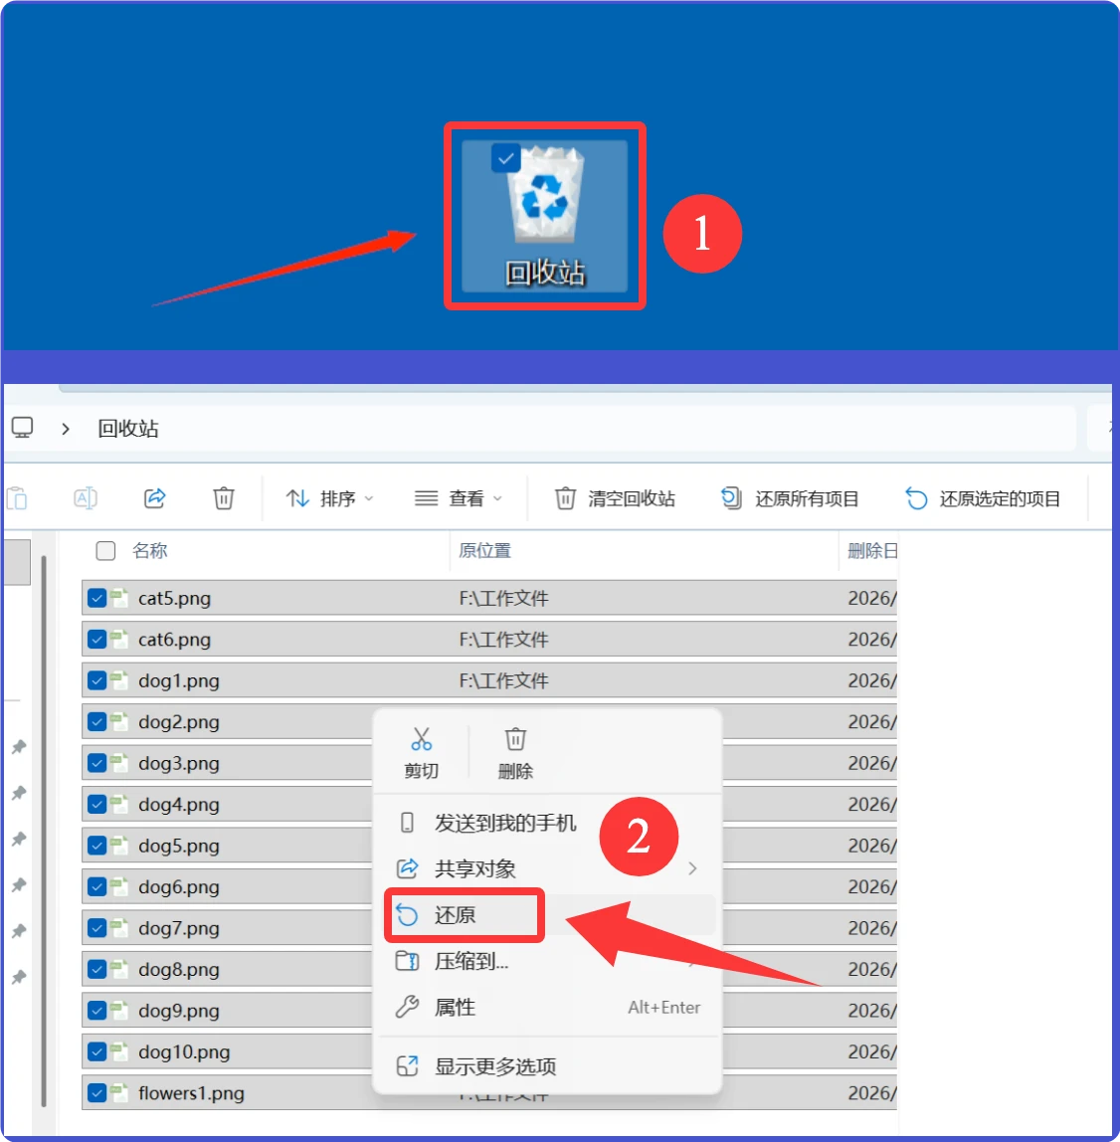This screenshot has width=1120, height=1142.
Task: Click flowers1.png file icon
Action: [x=118, y=1092]
